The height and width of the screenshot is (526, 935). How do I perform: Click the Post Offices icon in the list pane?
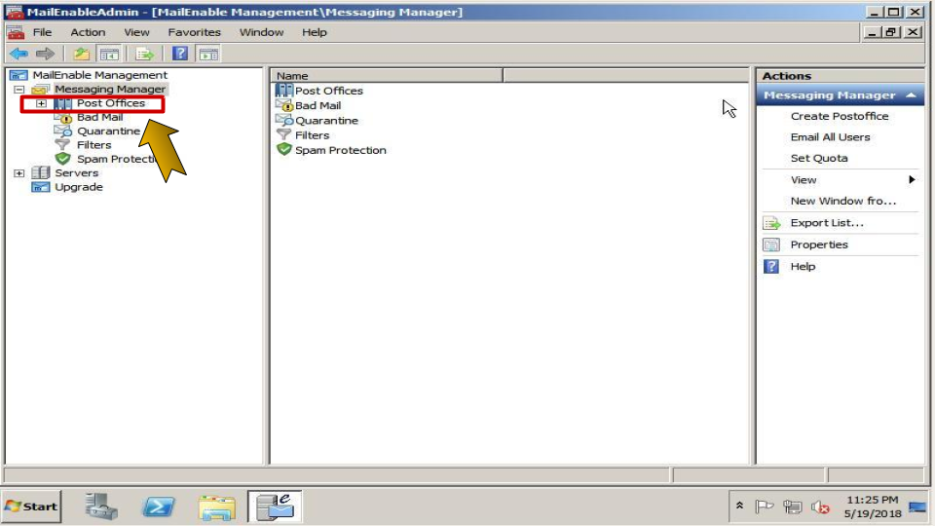283,90
